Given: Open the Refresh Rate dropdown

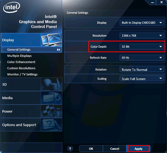Looking at the screenshot, I should tap(142, 58).
